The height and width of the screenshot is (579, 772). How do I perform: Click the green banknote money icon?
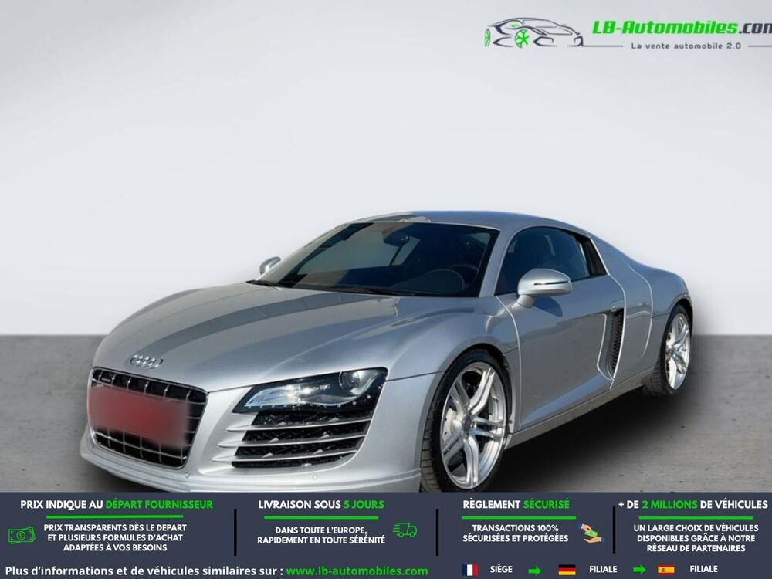[22, 535]
